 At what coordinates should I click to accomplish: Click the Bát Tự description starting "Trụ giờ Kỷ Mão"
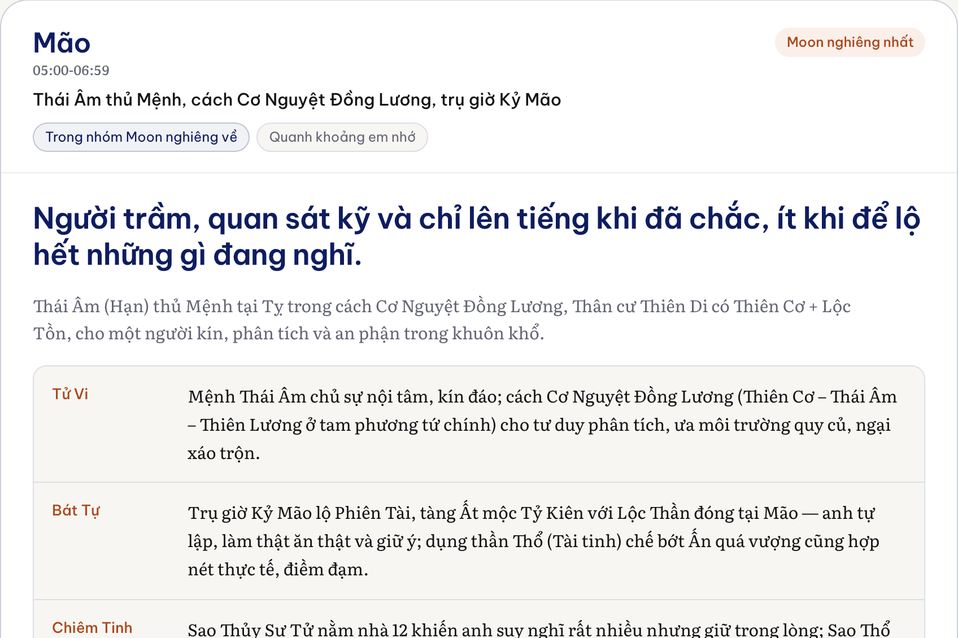click(x=534, y=541)
